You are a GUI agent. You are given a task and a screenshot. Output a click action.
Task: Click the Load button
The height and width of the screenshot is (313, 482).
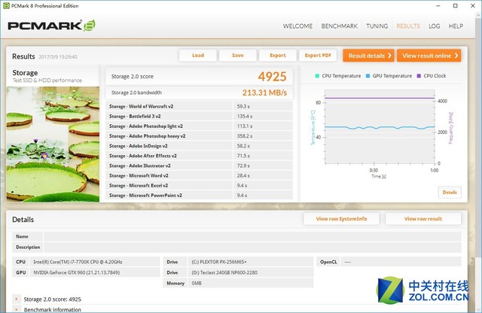click(198, 55)
